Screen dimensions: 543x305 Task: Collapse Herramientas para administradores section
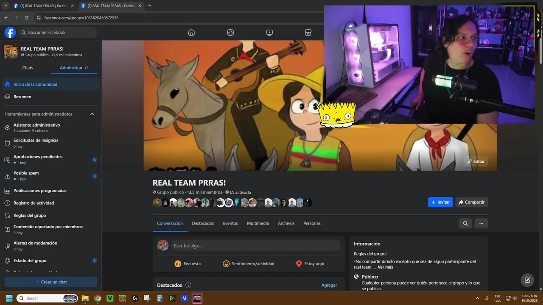pos(92,114)
